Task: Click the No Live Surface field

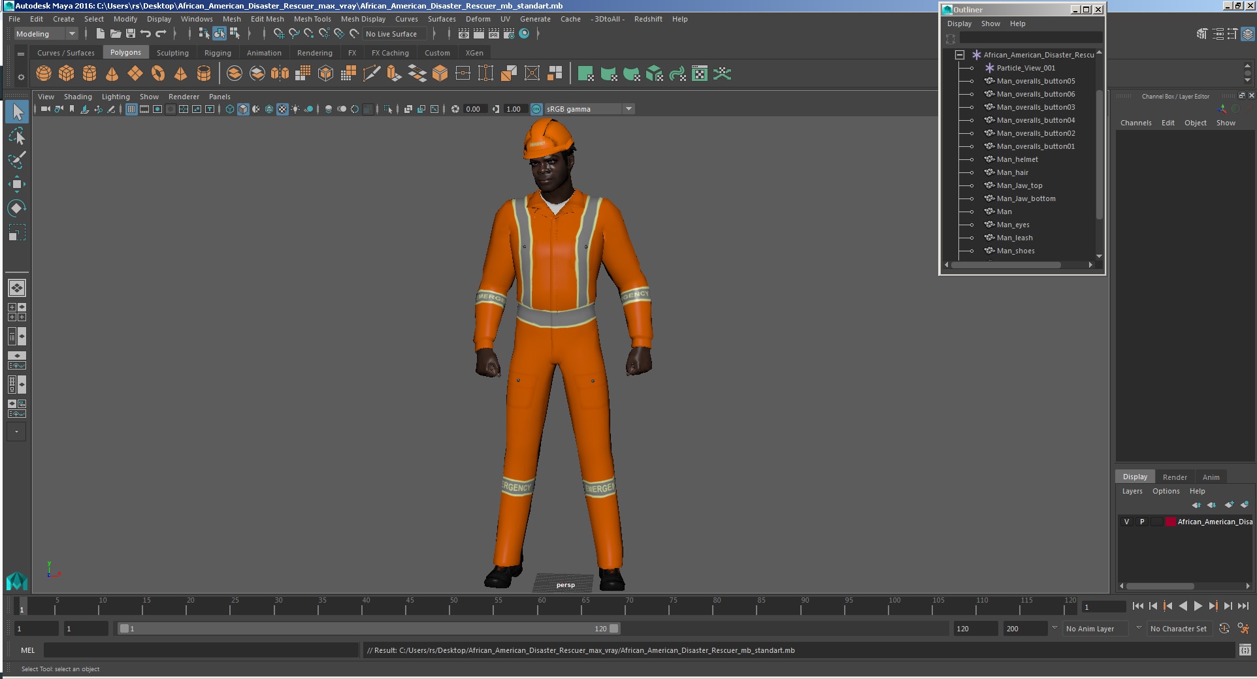Action: pyautogui.click(x=395, y=34)
